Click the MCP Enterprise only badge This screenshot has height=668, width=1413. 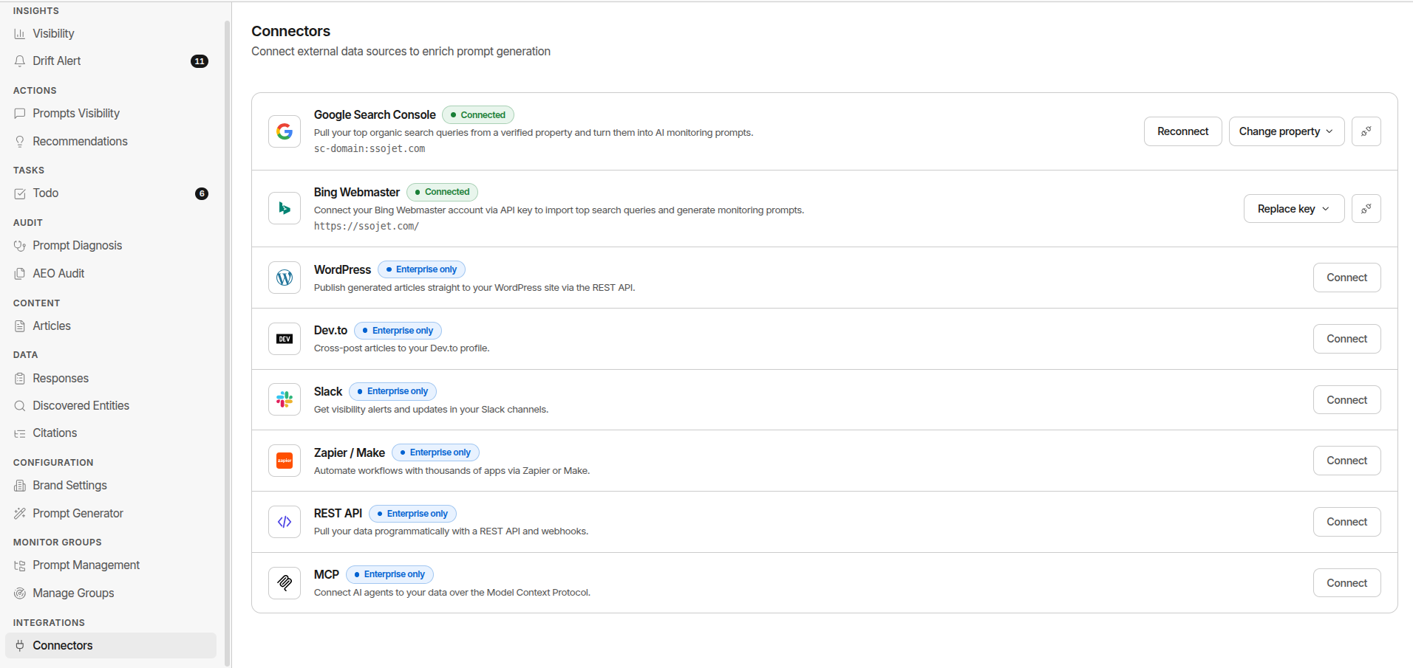coord(389,574)
